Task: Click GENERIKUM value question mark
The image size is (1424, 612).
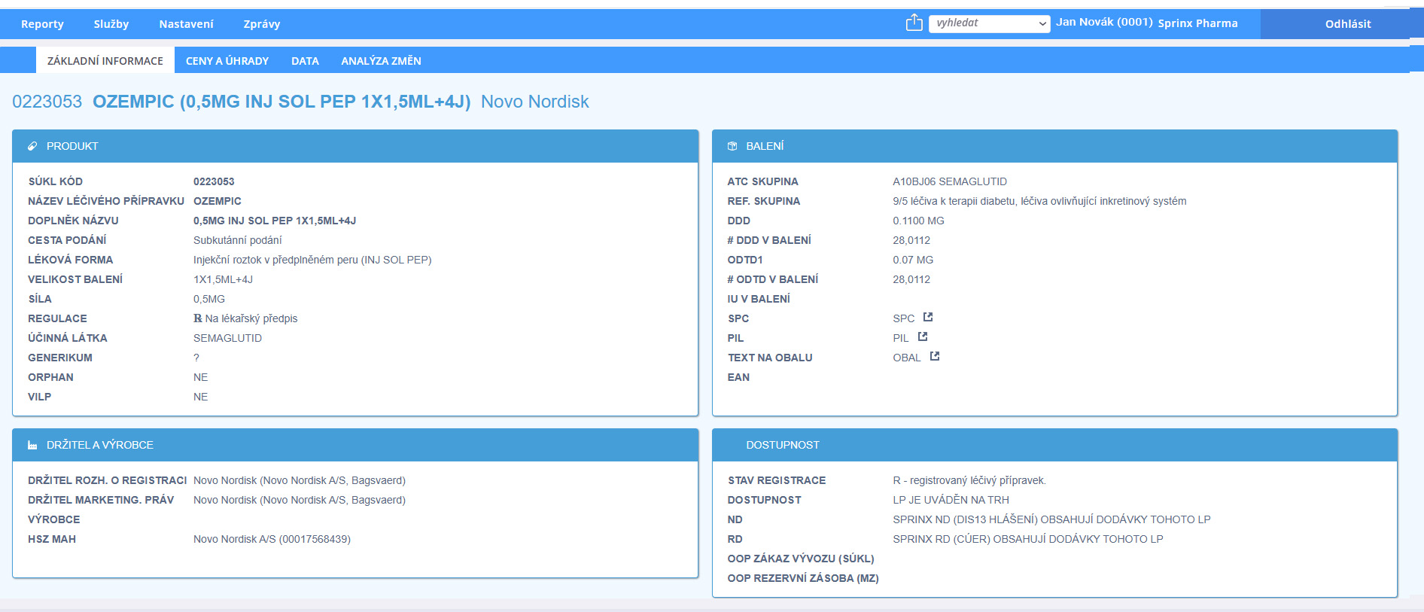Action: 196,358
